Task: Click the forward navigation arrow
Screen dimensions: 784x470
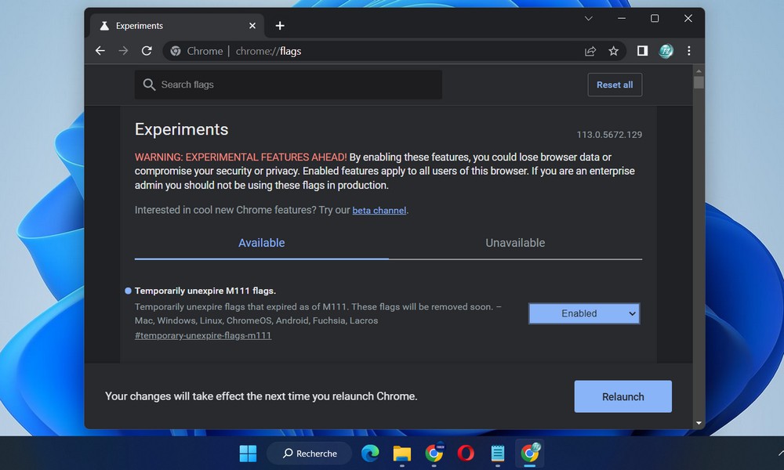Action: click(123, 51)
